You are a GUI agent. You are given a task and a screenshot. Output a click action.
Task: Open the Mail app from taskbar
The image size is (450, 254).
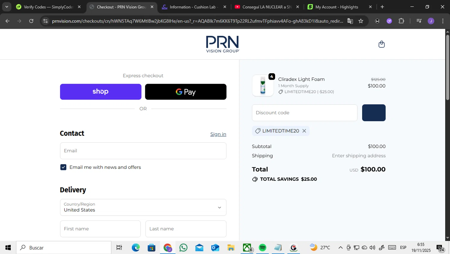(x=199, y=248)
